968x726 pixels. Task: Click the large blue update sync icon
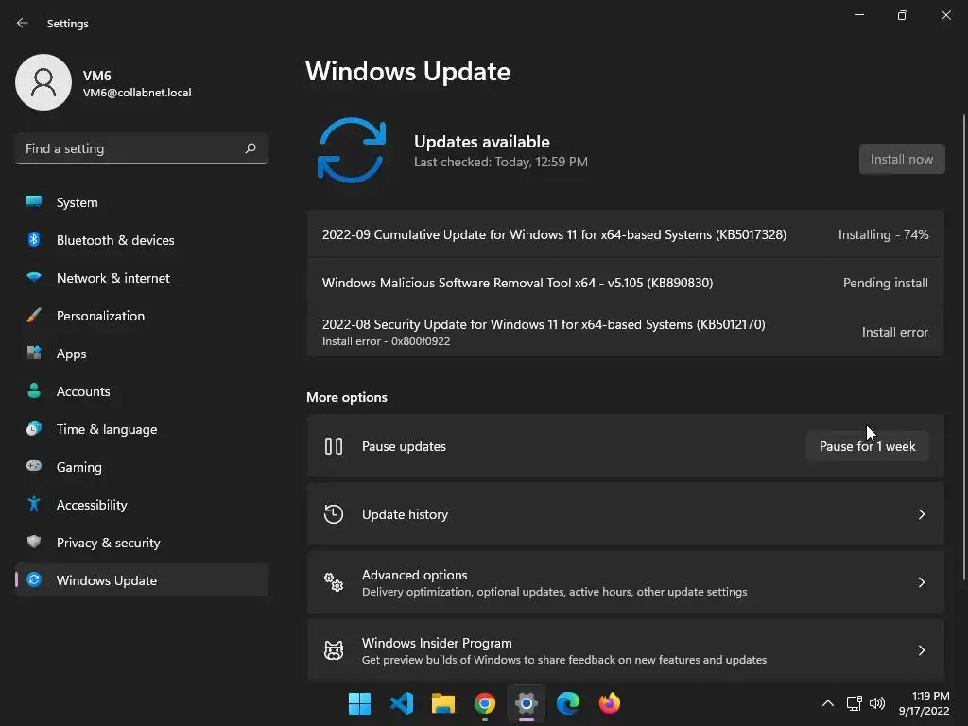(352, 150)
